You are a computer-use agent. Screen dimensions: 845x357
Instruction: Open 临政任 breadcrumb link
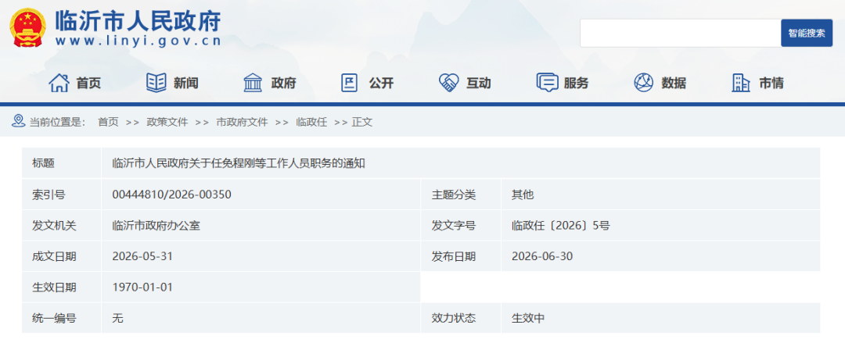point(311,122)
